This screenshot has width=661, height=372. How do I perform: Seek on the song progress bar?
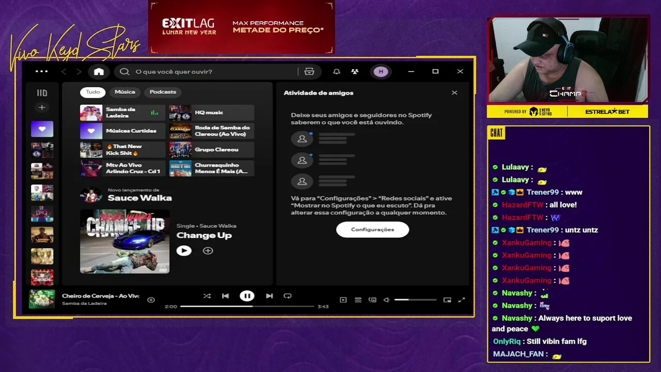click(247, 306)
